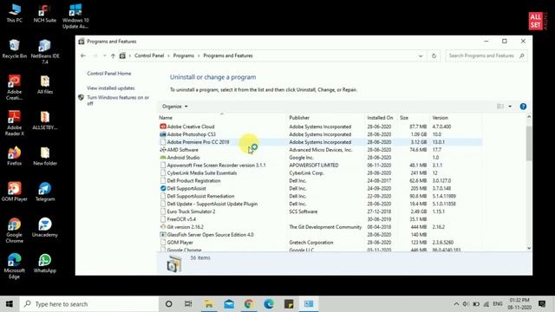Image resolution: width=555 pixels, height=312 pixels.
Task: Click the Cortana circle icon
Action: point(169,304)
